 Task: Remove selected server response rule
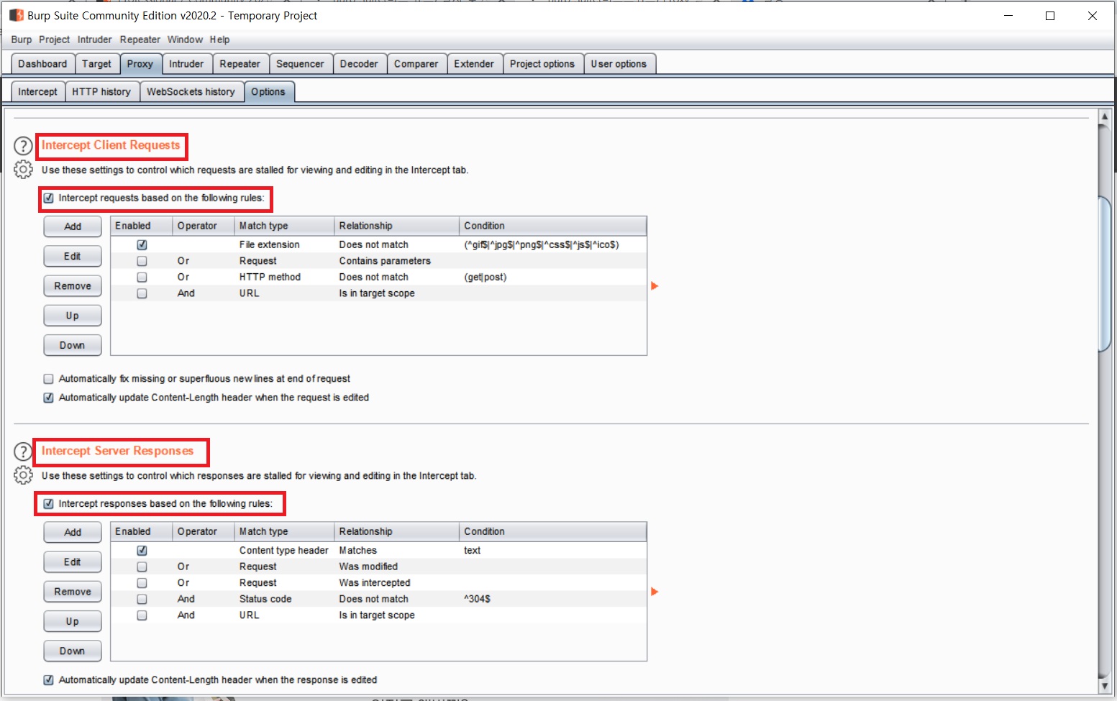73,592
